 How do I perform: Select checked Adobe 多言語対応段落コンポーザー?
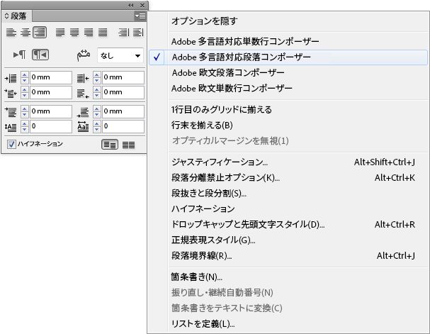[288, 57]
